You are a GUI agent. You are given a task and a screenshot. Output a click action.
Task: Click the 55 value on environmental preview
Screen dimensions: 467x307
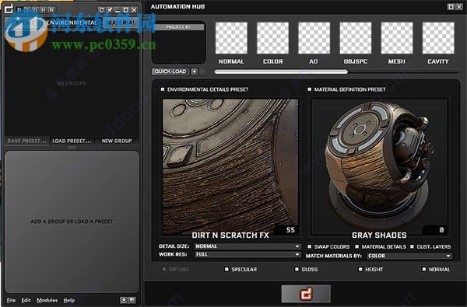click(x=290, y=229)
